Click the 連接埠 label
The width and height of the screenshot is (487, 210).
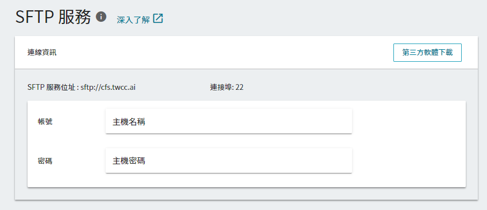coord(222,88)
